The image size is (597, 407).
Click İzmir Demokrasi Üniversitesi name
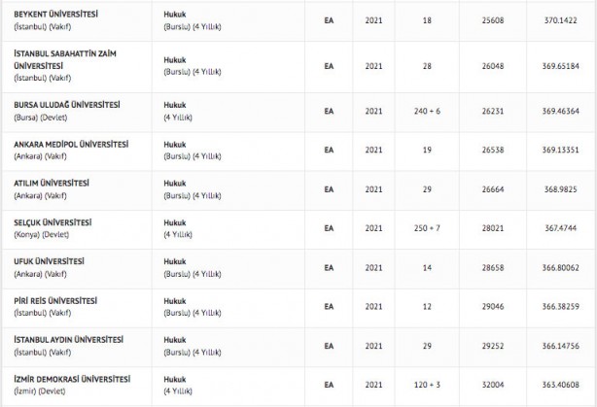coord(71,379)
